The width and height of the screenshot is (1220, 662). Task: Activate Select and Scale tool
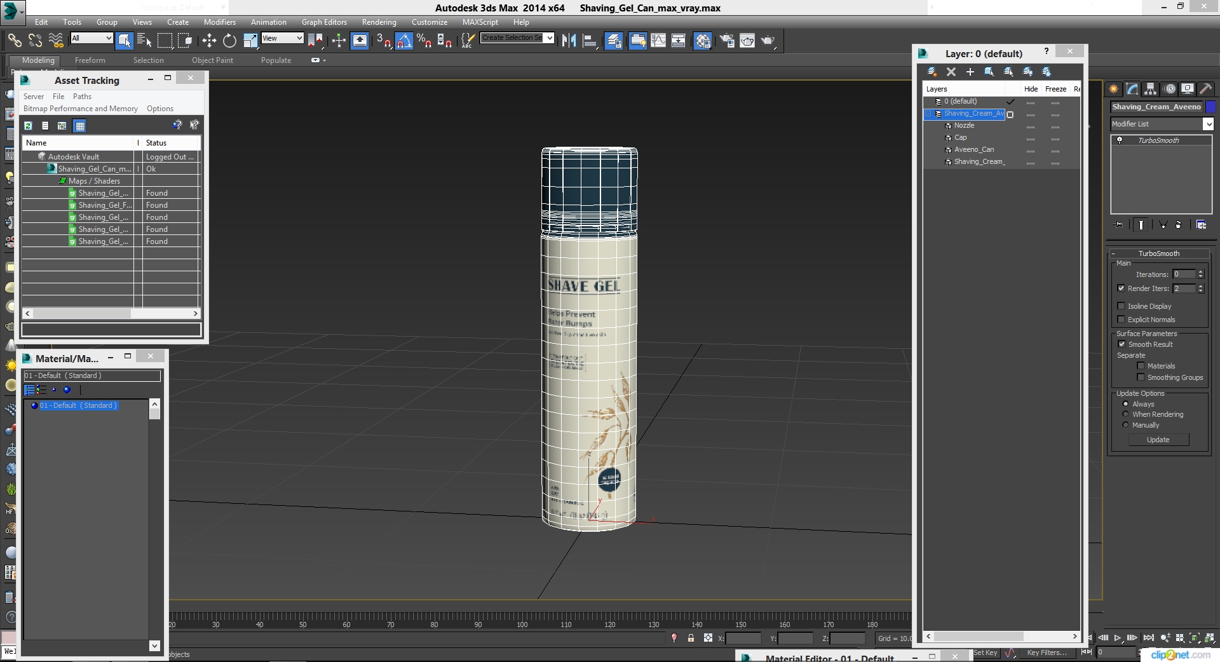click(x=250, y=41)
